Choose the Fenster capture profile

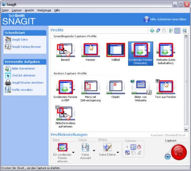click(91, 50)
